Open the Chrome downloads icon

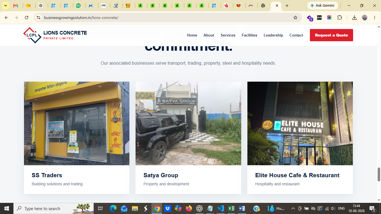coord(355,18)
